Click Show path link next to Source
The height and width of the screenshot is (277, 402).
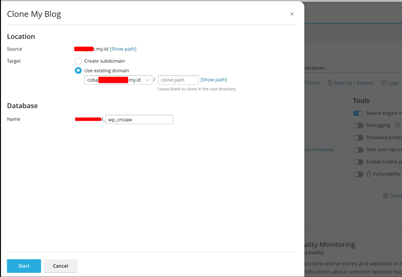click(123, 49)
